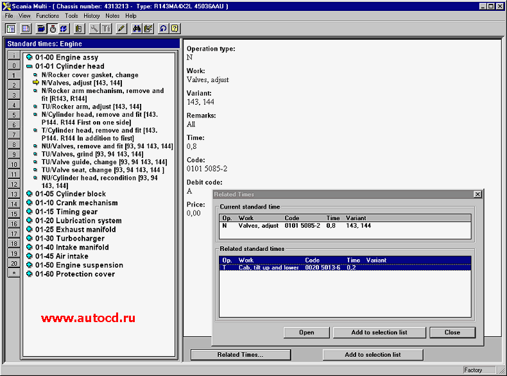This screenshot has width=507, height=376.
Task: Select Valves, adjust row in current time
Action: 345,226
